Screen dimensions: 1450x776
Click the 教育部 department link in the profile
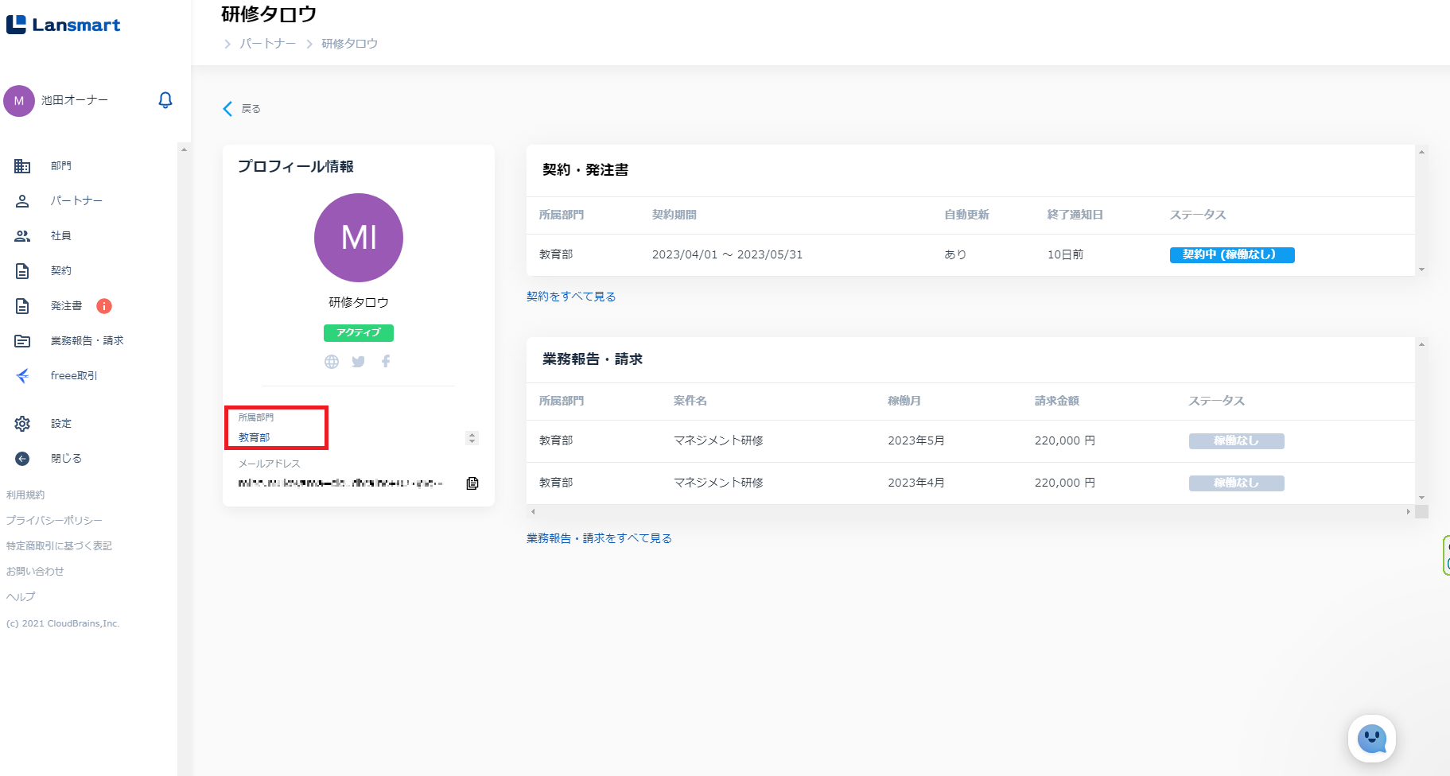pos(255,437)
